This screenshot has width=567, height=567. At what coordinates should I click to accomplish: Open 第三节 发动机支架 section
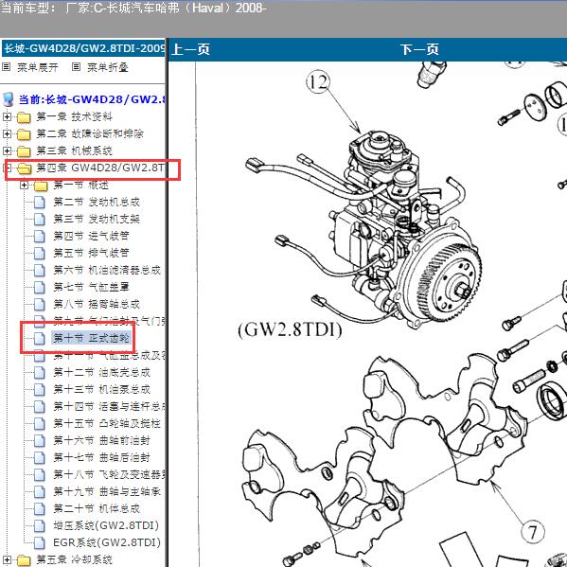pos(97,220)
